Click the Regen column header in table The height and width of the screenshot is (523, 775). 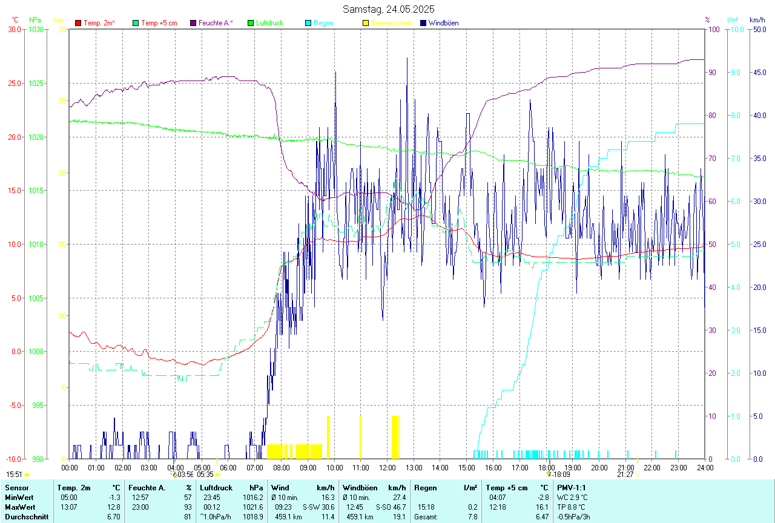coord(426,488)
